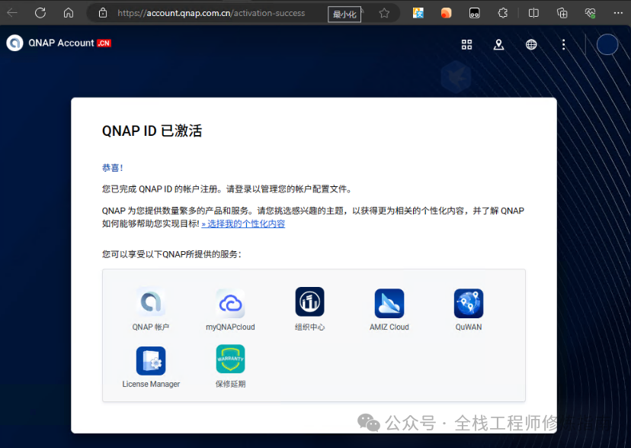631x448 pixels.
Task: Click the address bar URL
Action: [x=211, y=13]
